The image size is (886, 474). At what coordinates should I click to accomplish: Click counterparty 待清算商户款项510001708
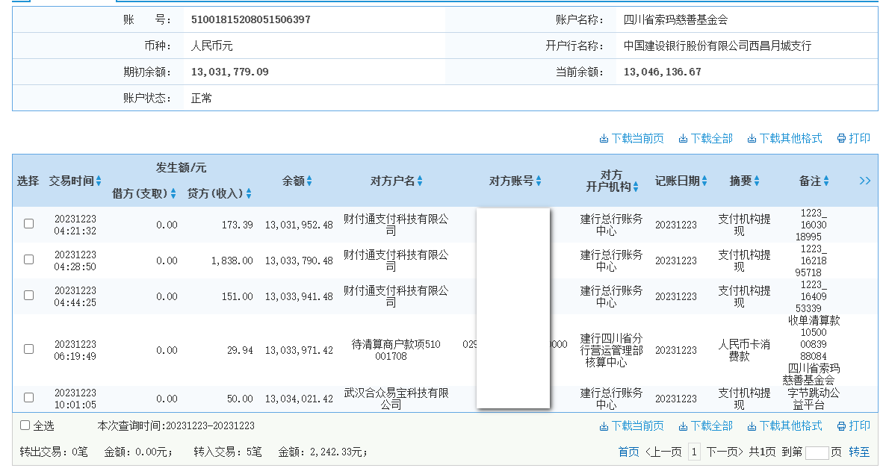point(395,350)
